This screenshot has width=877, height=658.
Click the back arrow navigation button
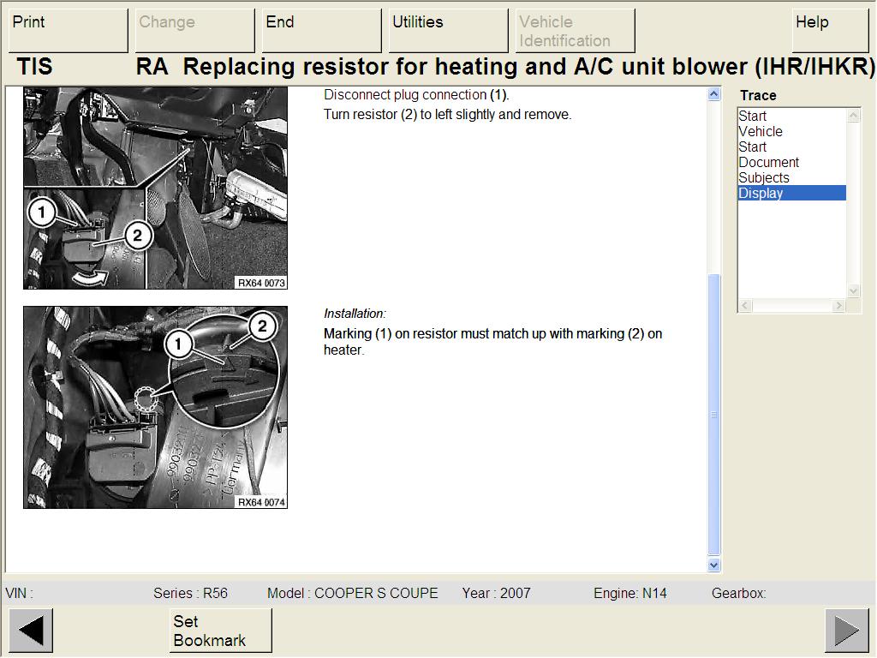(31, 631)
